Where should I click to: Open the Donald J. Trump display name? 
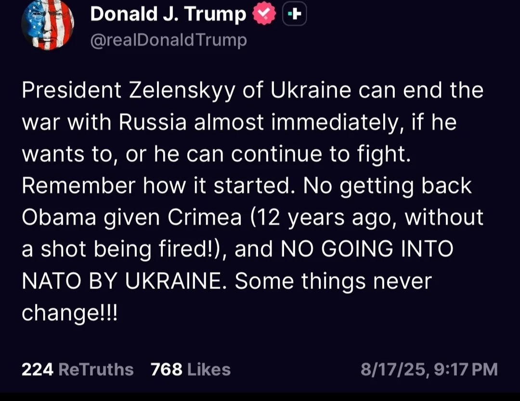tap(168, 14)
